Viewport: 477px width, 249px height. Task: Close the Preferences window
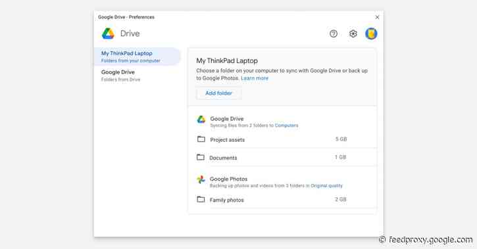coord(377,17)
